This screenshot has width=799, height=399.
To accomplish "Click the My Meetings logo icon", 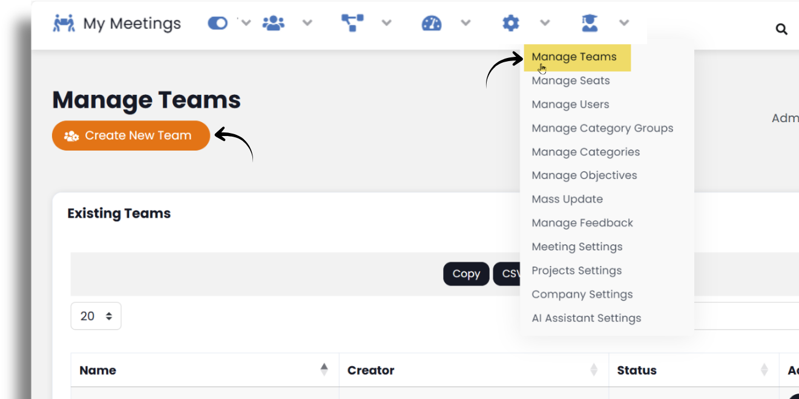I will coord(64,24).
